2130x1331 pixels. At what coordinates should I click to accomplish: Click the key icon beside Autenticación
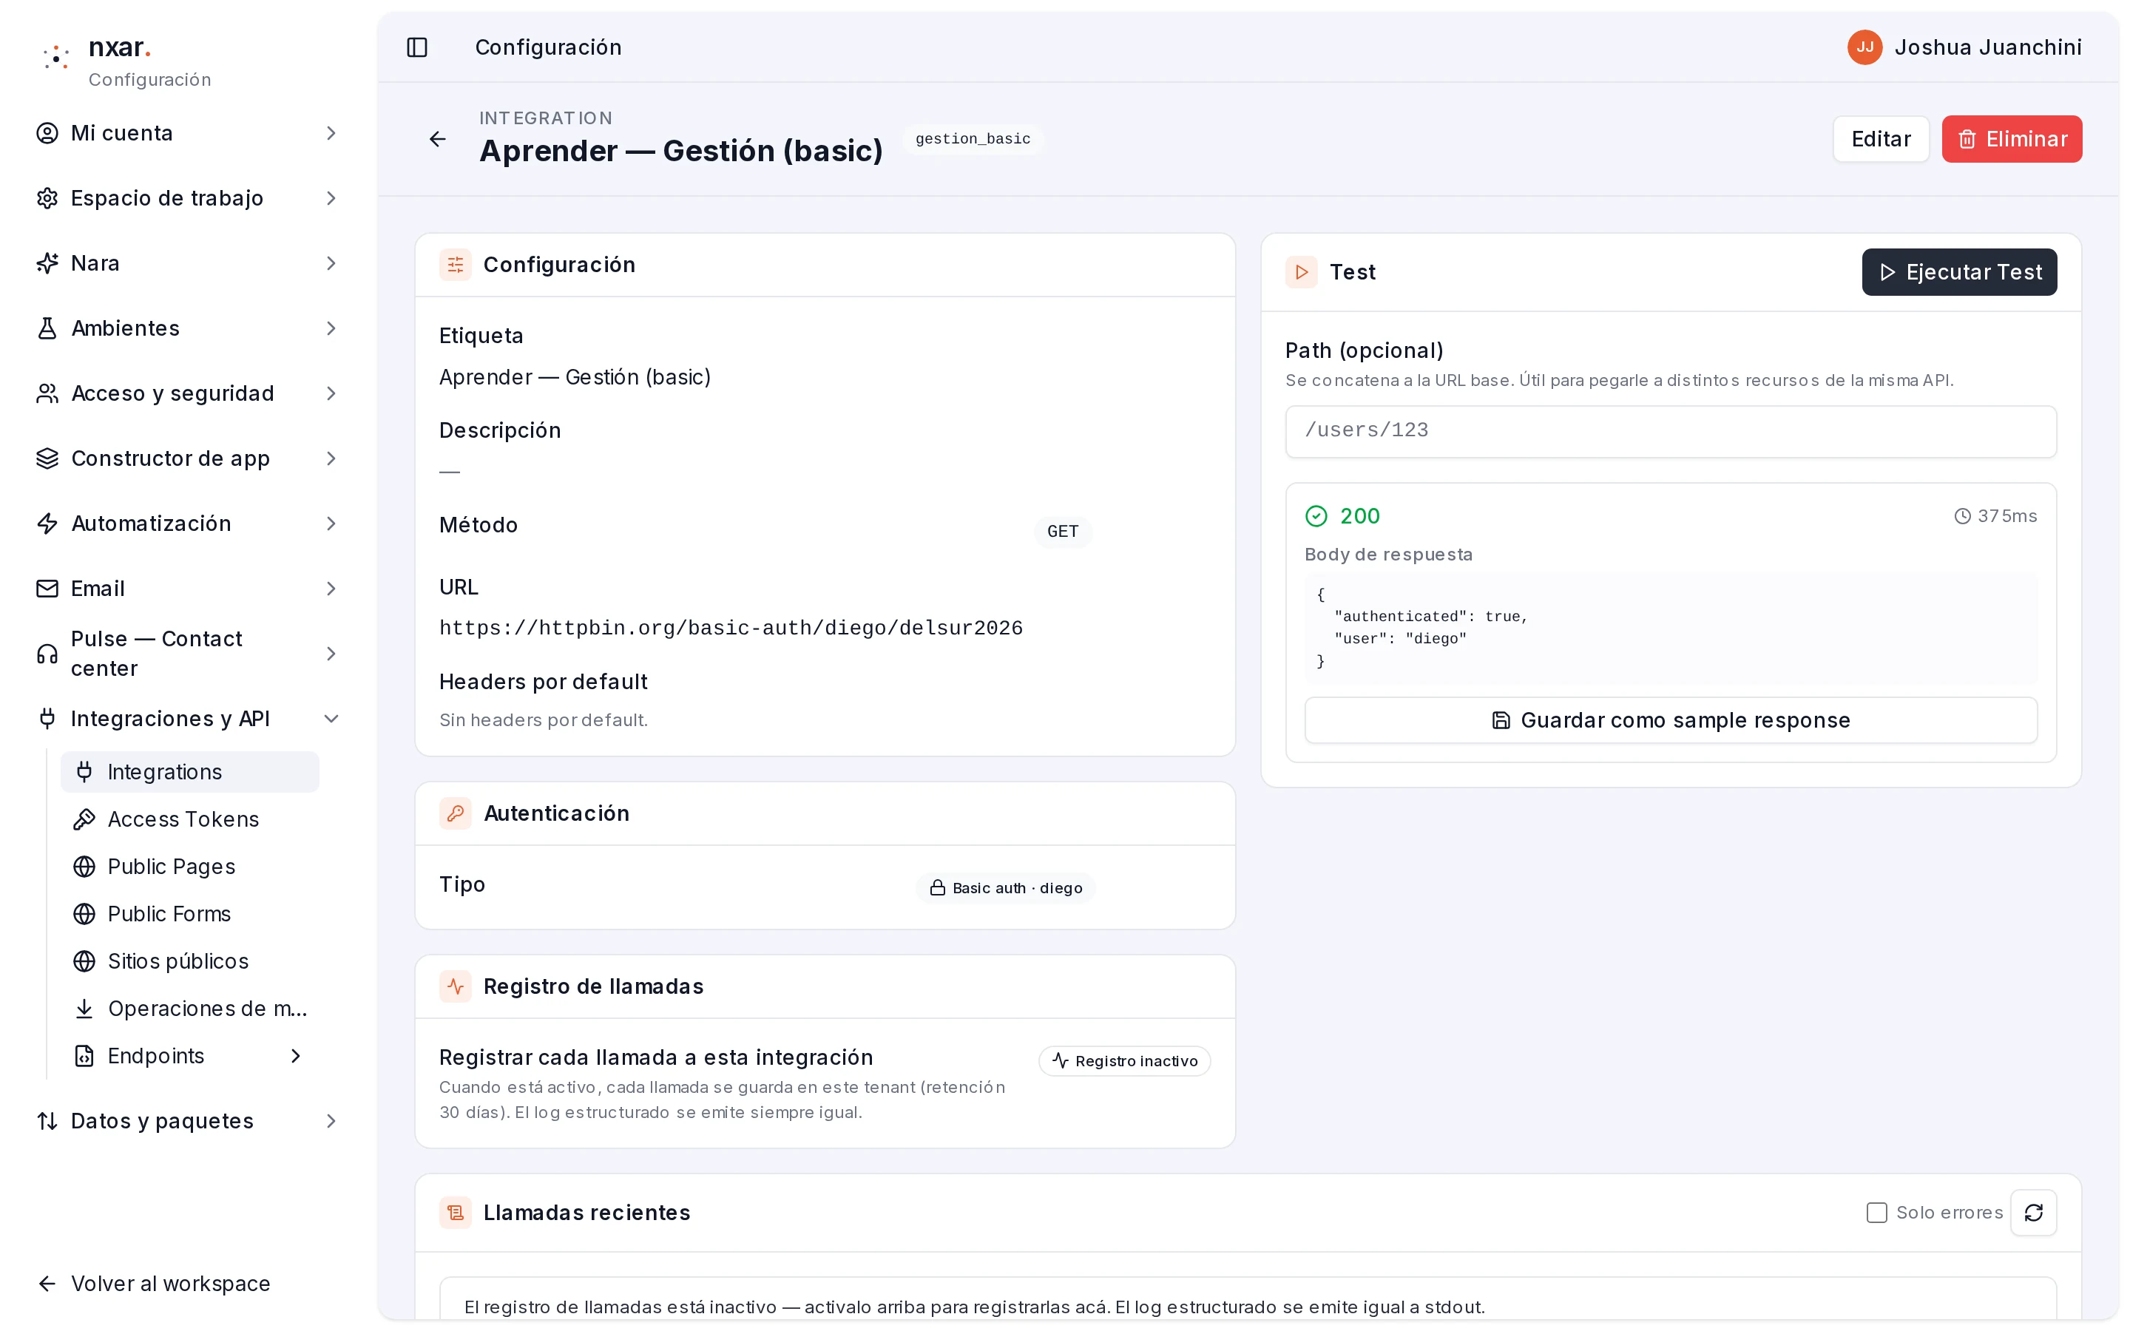tap(455, 813)
